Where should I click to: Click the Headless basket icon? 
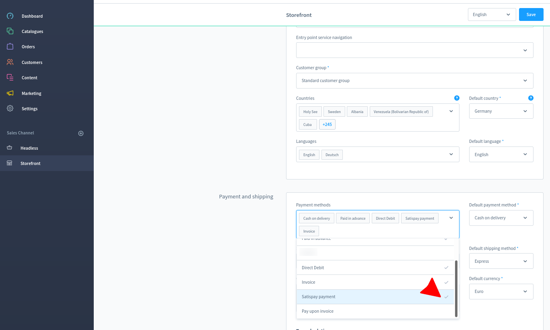pos(10,148)
